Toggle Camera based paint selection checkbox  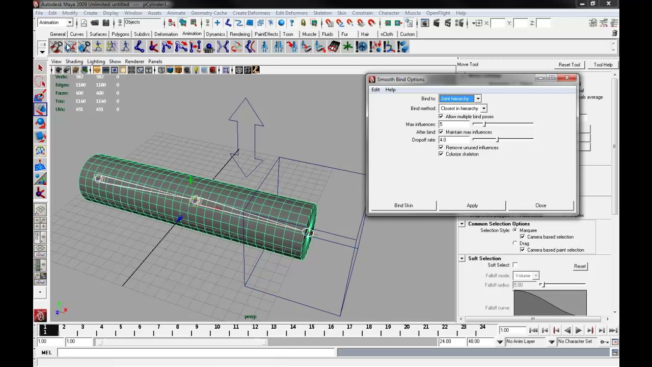(522, 250)
